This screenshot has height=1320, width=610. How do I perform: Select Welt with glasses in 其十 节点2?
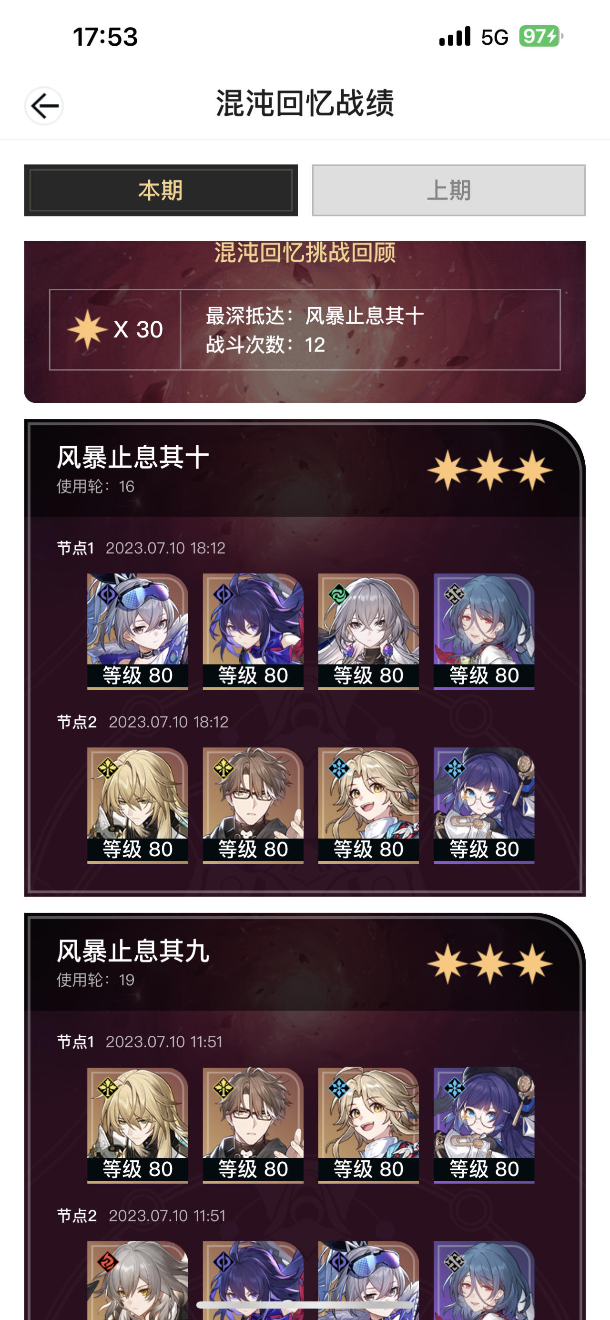pos(253,805)
